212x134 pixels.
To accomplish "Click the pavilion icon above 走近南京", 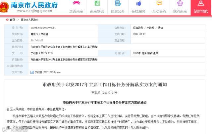I will tap(77, 3).
